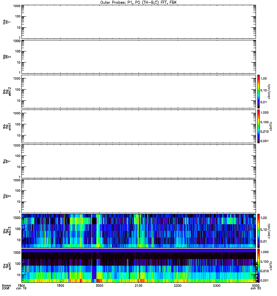Click the 1900 time axis label

point(61,285)
